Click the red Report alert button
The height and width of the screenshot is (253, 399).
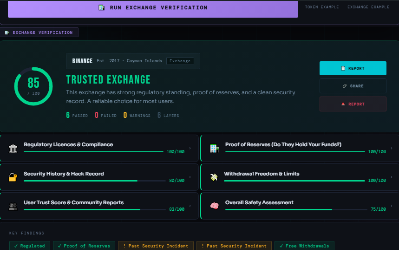click(x=353, y=104)
